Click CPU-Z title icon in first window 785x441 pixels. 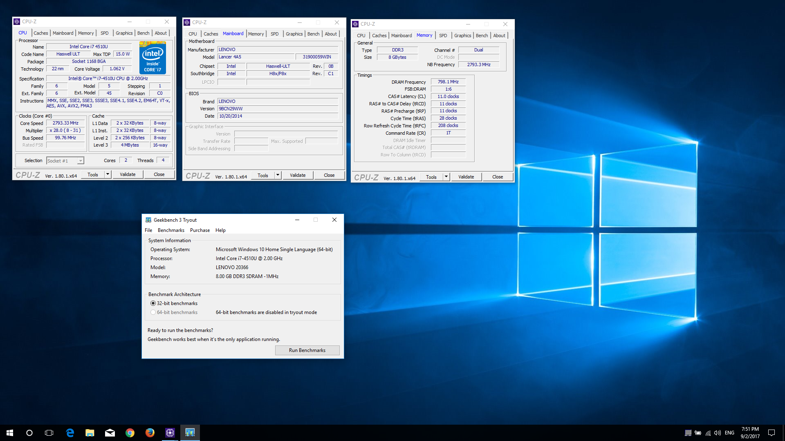pyautogui.click(x=17, y=22)
